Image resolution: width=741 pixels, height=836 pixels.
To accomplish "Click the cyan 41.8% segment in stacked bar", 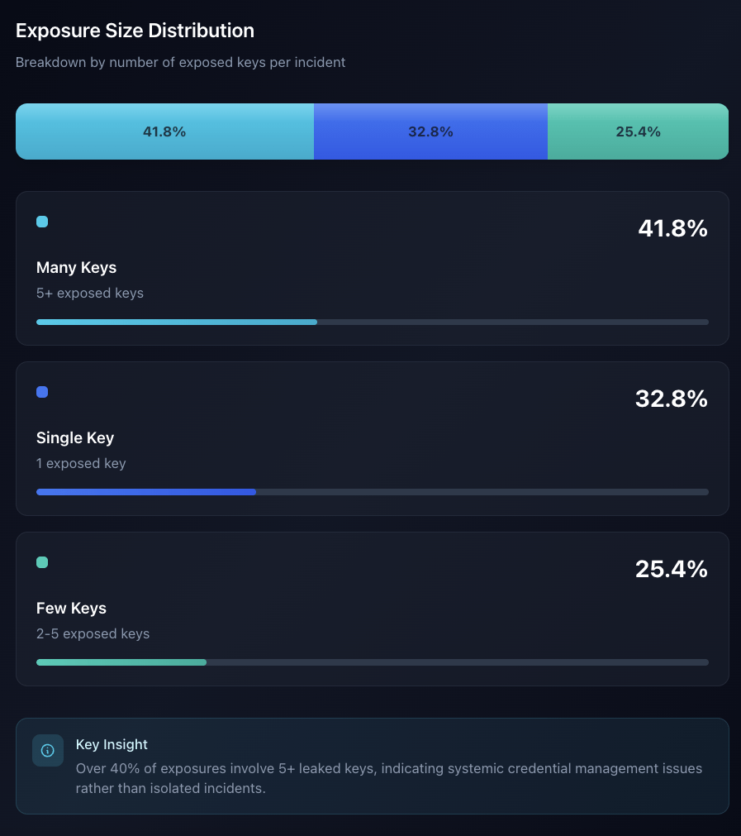I will (x=165, y=131).
